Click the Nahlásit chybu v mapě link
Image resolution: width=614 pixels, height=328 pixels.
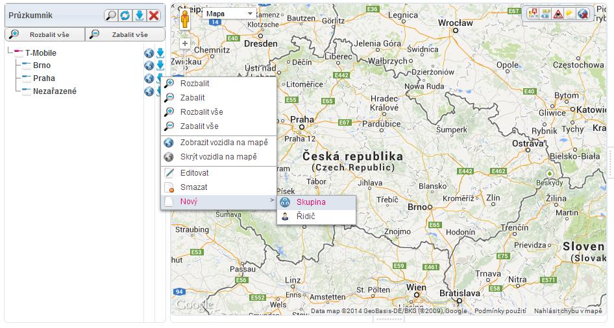pos(568,311)
